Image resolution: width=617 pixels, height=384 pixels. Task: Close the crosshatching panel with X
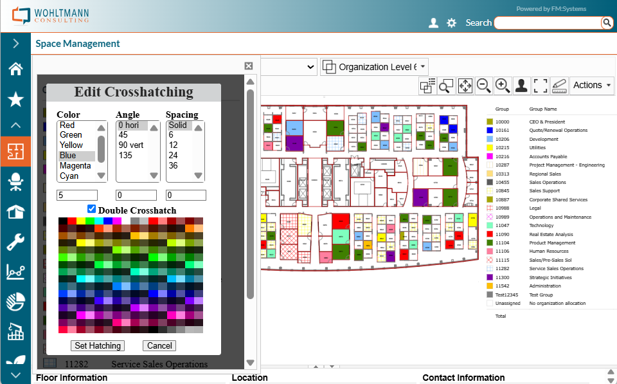[x=249, y=66]
